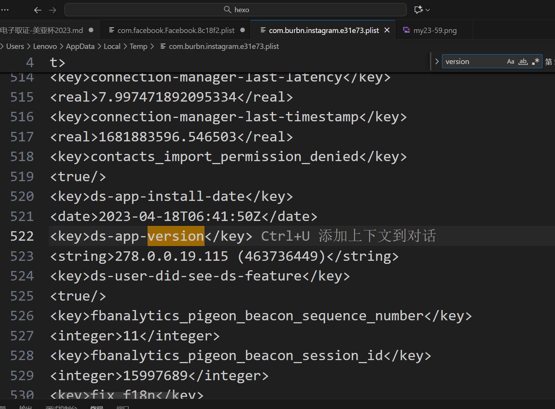
Task: Open the Users breadcrumb
Action: [x=15, y=46]
